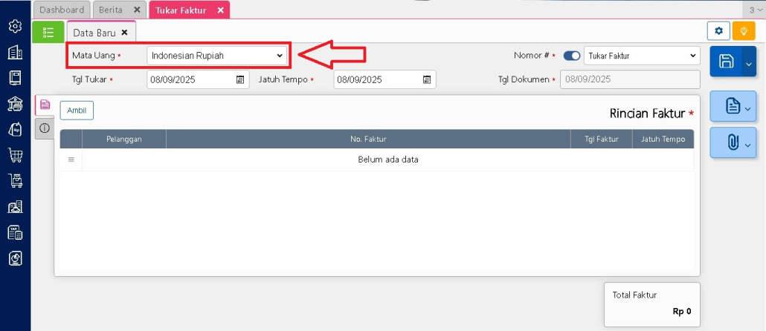Open the info side tab icon

45,128
